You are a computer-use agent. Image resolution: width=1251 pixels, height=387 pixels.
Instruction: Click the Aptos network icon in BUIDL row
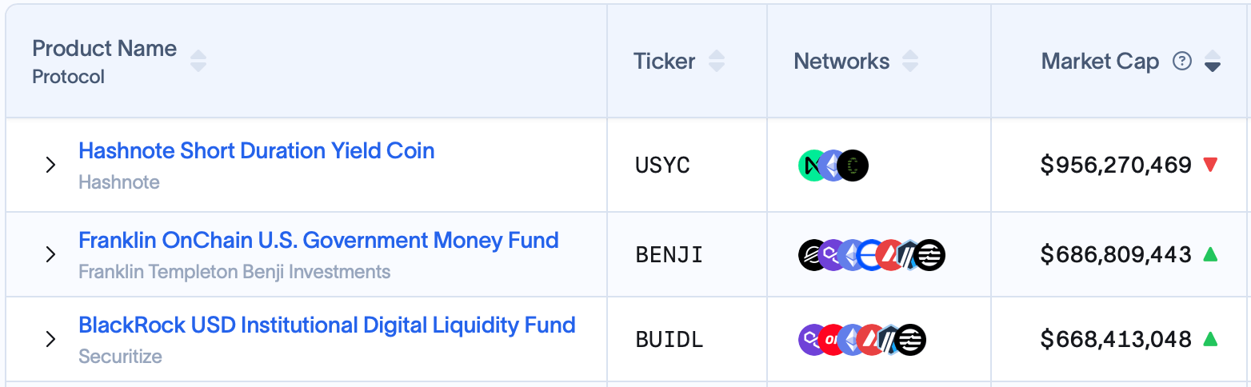click(x=911, y=340)
